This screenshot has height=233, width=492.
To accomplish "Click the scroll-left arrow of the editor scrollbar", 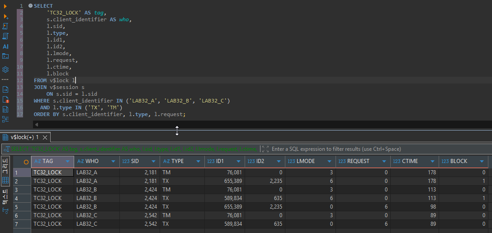I will (x=36, y=125).
